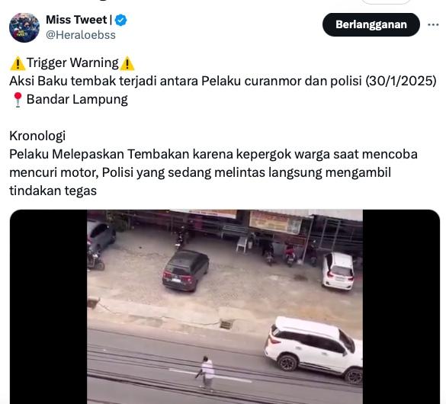Click the blue verified badge
Viewport: 446px width, 404px height.
point(121,20)
